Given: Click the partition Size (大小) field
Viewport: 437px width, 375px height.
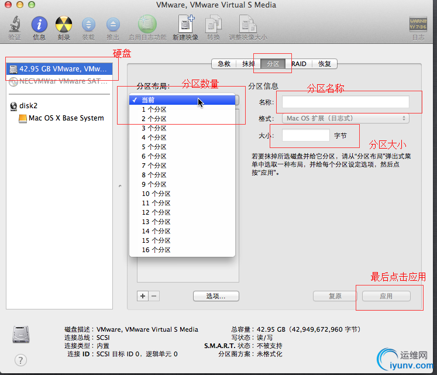Looking at the screenshot, I should pyautogui.click(x=306, y=135).
